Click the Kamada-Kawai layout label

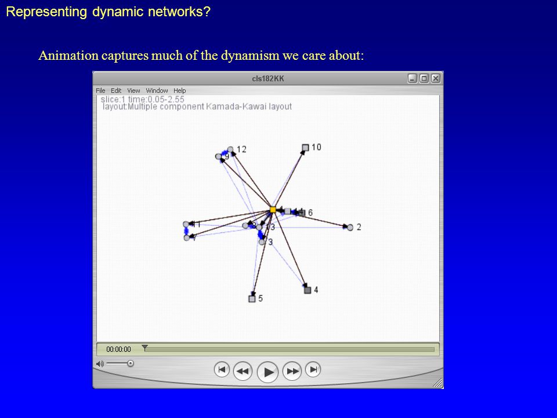point(197,107)
